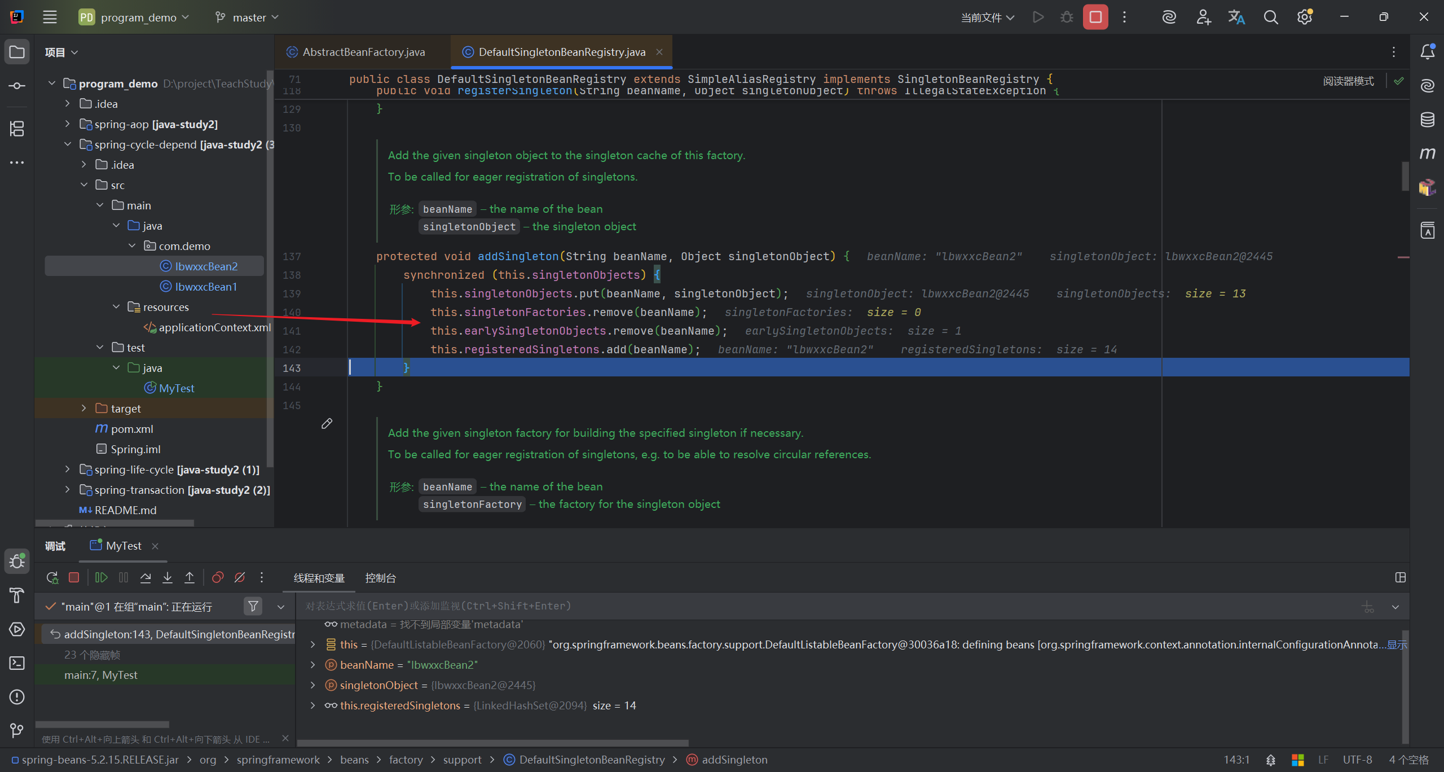Expand the beanName variable node

[x=313, y=665]
